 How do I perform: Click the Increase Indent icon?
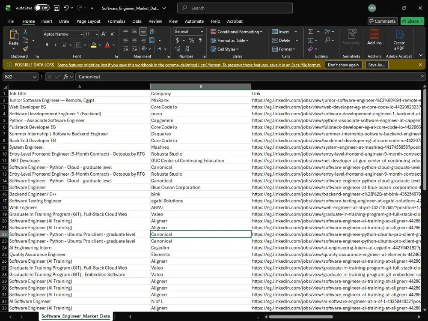pyautogui.click(x=134, y=49)
